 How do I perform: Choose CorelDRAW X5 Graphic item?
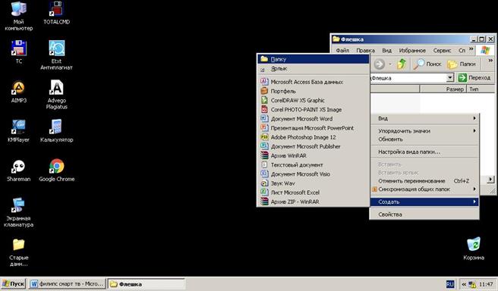pyautogui.click(x=313, y=100)
